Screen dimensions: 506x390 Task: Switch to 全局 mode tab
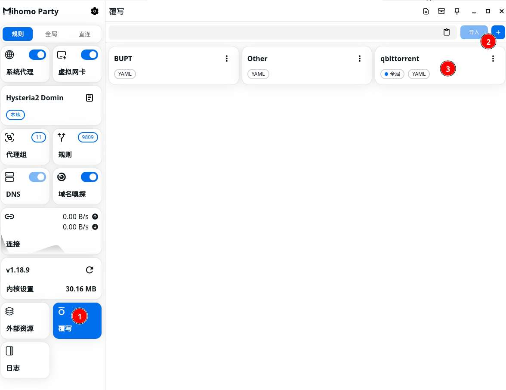coord(51,34)
